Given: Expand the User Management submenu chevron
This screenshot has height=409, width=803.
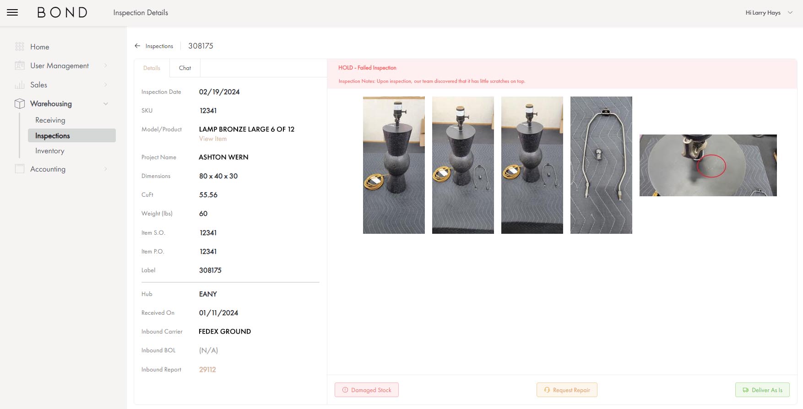Looking at the screenshot, I should click(106, 66).
